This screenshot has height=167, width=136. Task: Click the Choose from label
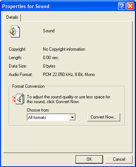(38, 110)
